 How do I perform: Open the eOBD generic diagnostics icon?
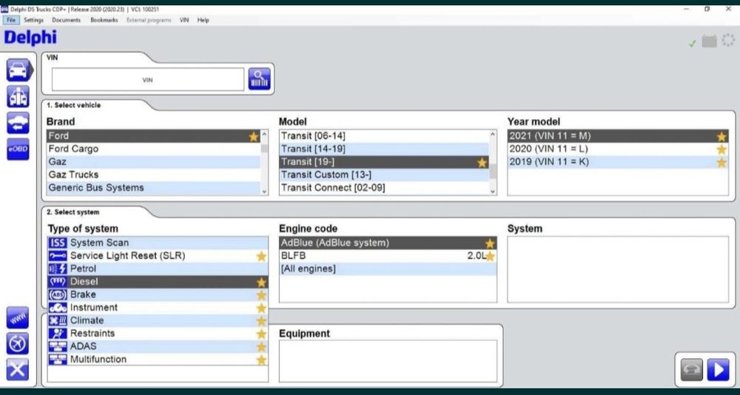pos(18,149)
